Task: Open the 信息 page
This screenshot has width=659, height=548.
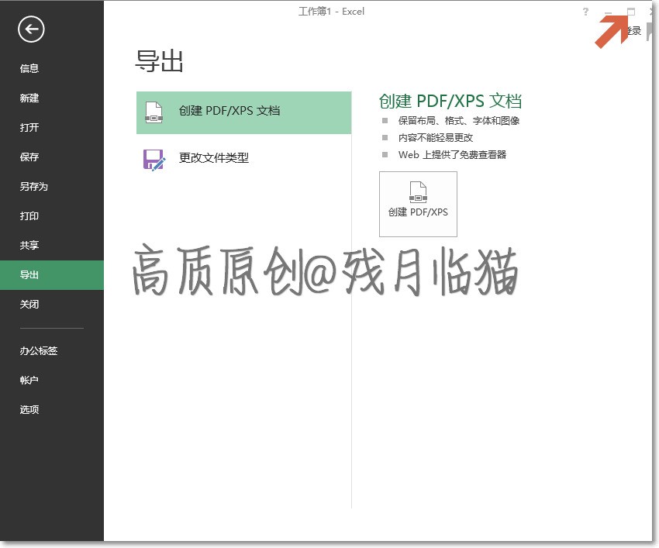Action: (29, 68)
